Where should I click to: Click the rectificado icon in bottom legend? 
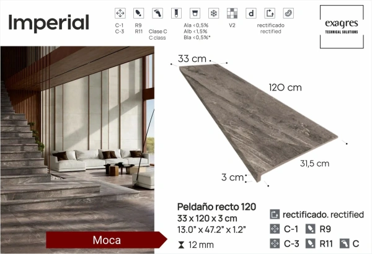pos(275,214)
